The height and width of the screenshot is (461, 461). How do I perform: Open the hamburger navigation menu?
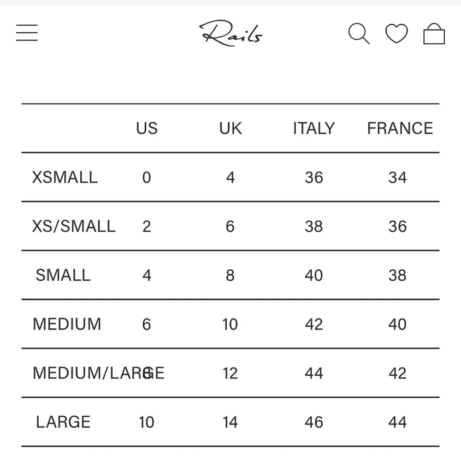(27, 33)
